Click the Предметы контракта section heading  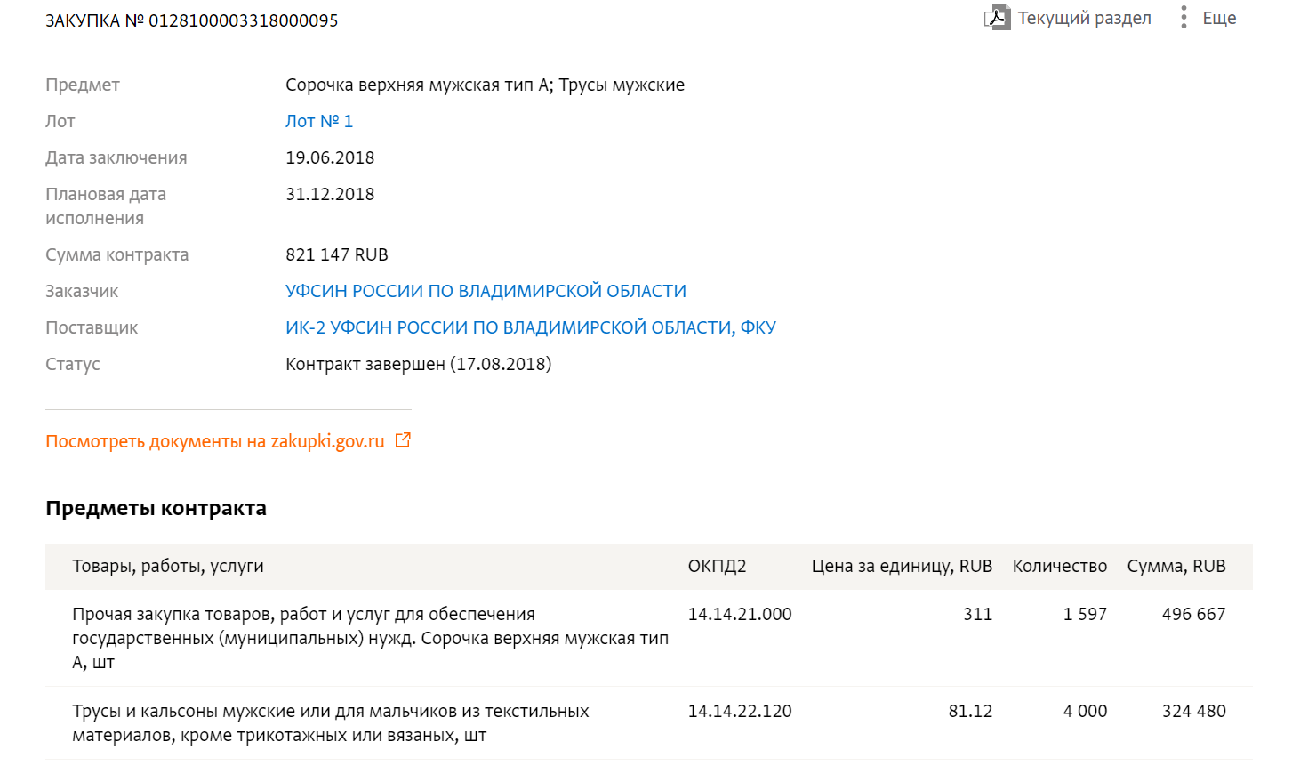pyautogui.click(x=156, y=508)
